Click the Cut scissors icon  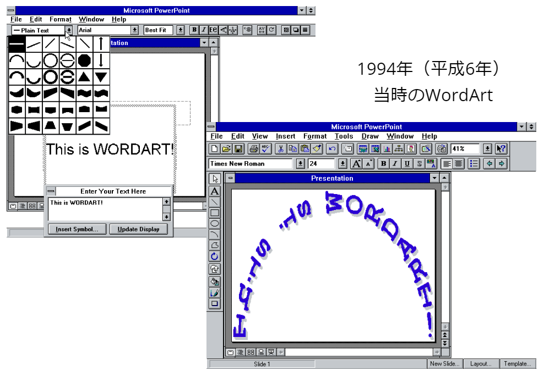281,149
